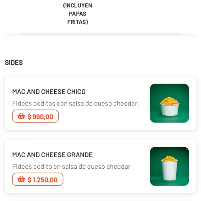Viewport: 201px width, 201px height.
Task: Click the (INCLUYEN text at the top
Action: click(77, 6)
